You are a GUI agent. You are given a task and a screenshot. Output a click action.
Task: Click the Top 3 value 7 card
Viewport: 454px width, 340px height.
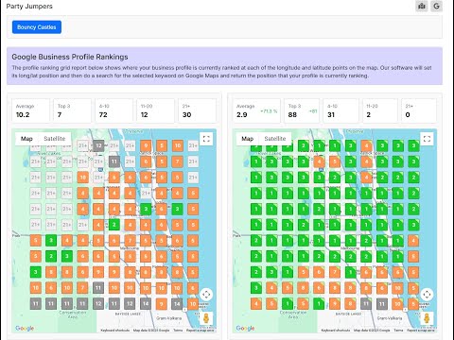[x=72, y=110]
